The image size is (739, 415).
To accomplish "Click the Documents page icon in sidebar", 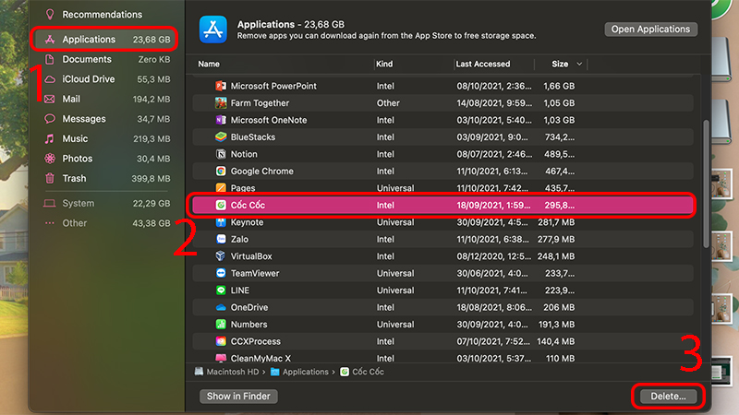I will pos(50,59).
